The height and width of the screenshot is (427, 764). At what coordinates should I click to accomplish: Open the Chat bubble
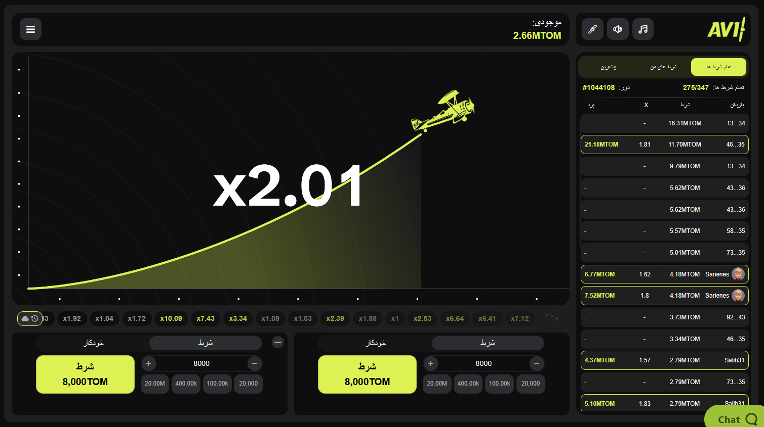click(x=735, y=417)
